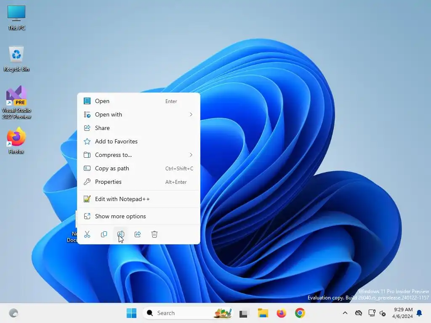Click the Delete trash icon in context menu
Screen dimensions: 431x323
coord(154,234)
